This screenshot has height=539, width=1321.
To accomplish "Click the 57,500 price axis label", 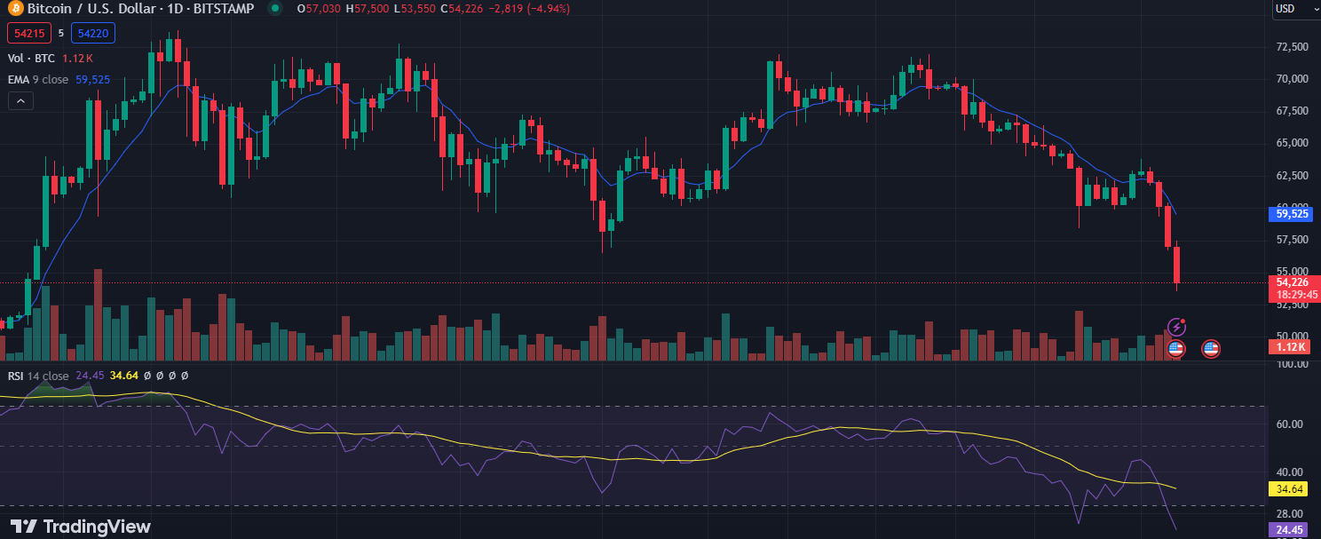I will click(x=1292, y=240).
